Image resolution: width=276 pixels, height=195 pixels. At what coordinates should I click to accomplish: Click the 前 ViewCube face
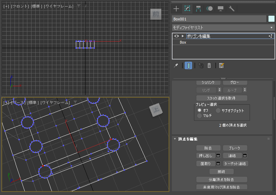pyautogui.click(x=156, y=14)
